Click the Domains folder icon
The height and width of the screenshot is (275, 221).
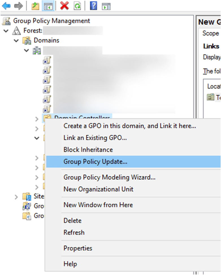click(x=27, y=40)
